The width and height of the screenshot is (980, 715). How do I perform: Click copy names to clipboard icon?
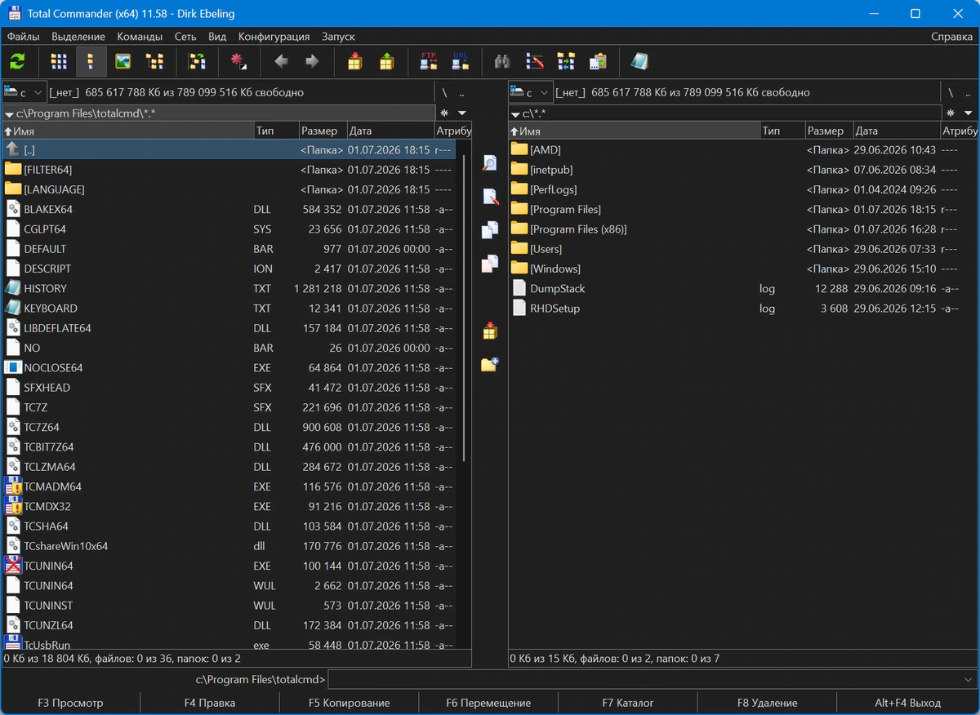[x=598, y=61]
